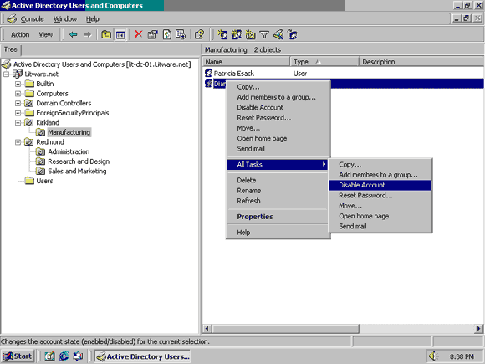Select the Manufacturing OU in tree
This screenshot has width=485, height=364.
click(69, 132)
